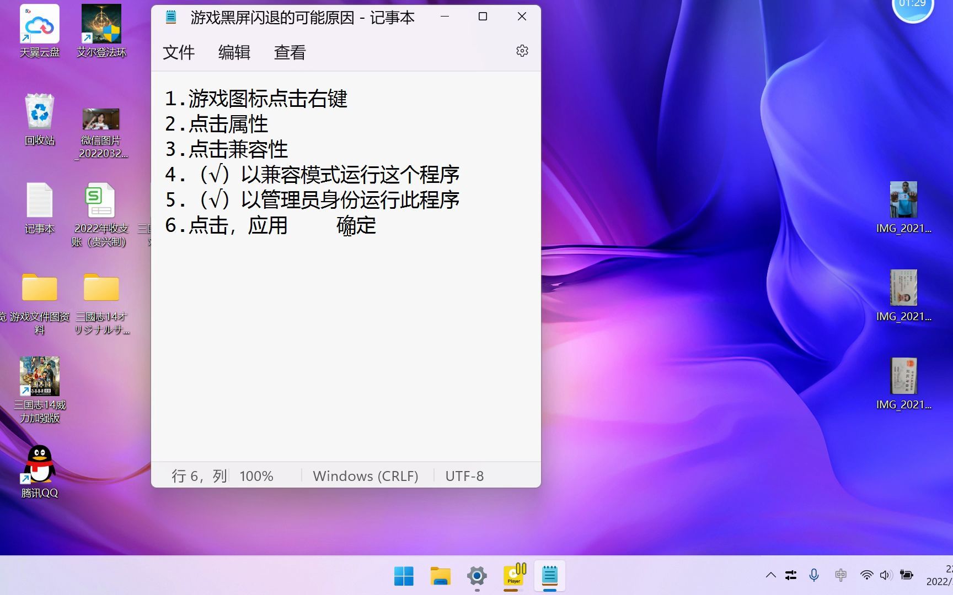
Task: Click the taskbar date and time
Action: pos(939,575)
